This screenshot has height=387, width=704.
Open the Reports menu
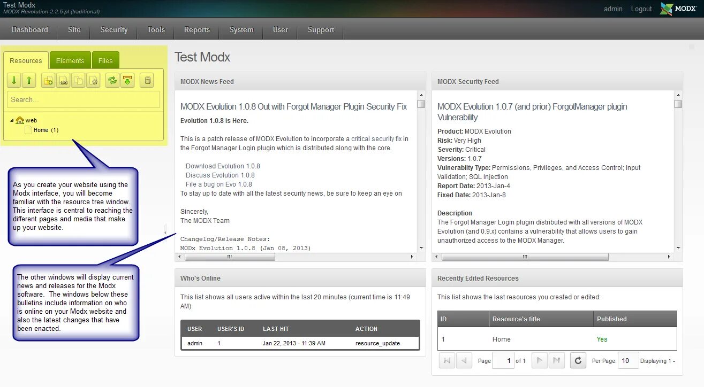coord(197,29)
